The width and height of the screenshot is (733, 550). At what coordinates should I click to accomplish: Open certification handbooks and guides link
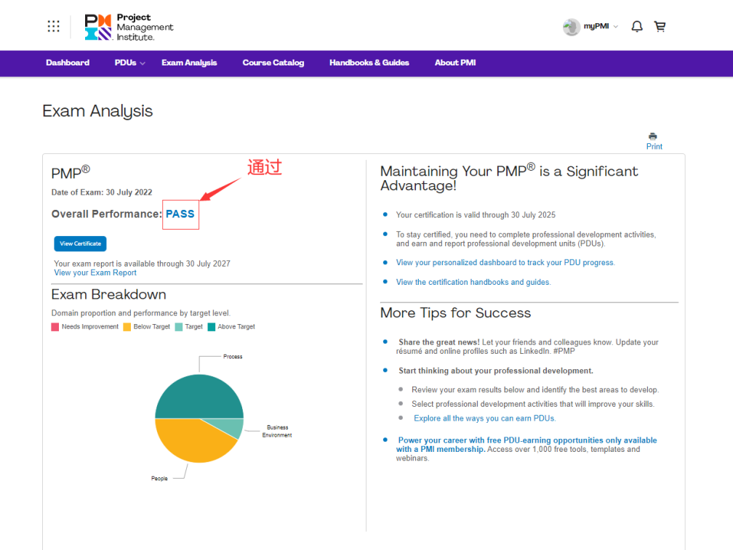coord(473,282)
